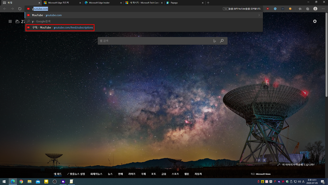Open the user profile avatar

point(315,9)
